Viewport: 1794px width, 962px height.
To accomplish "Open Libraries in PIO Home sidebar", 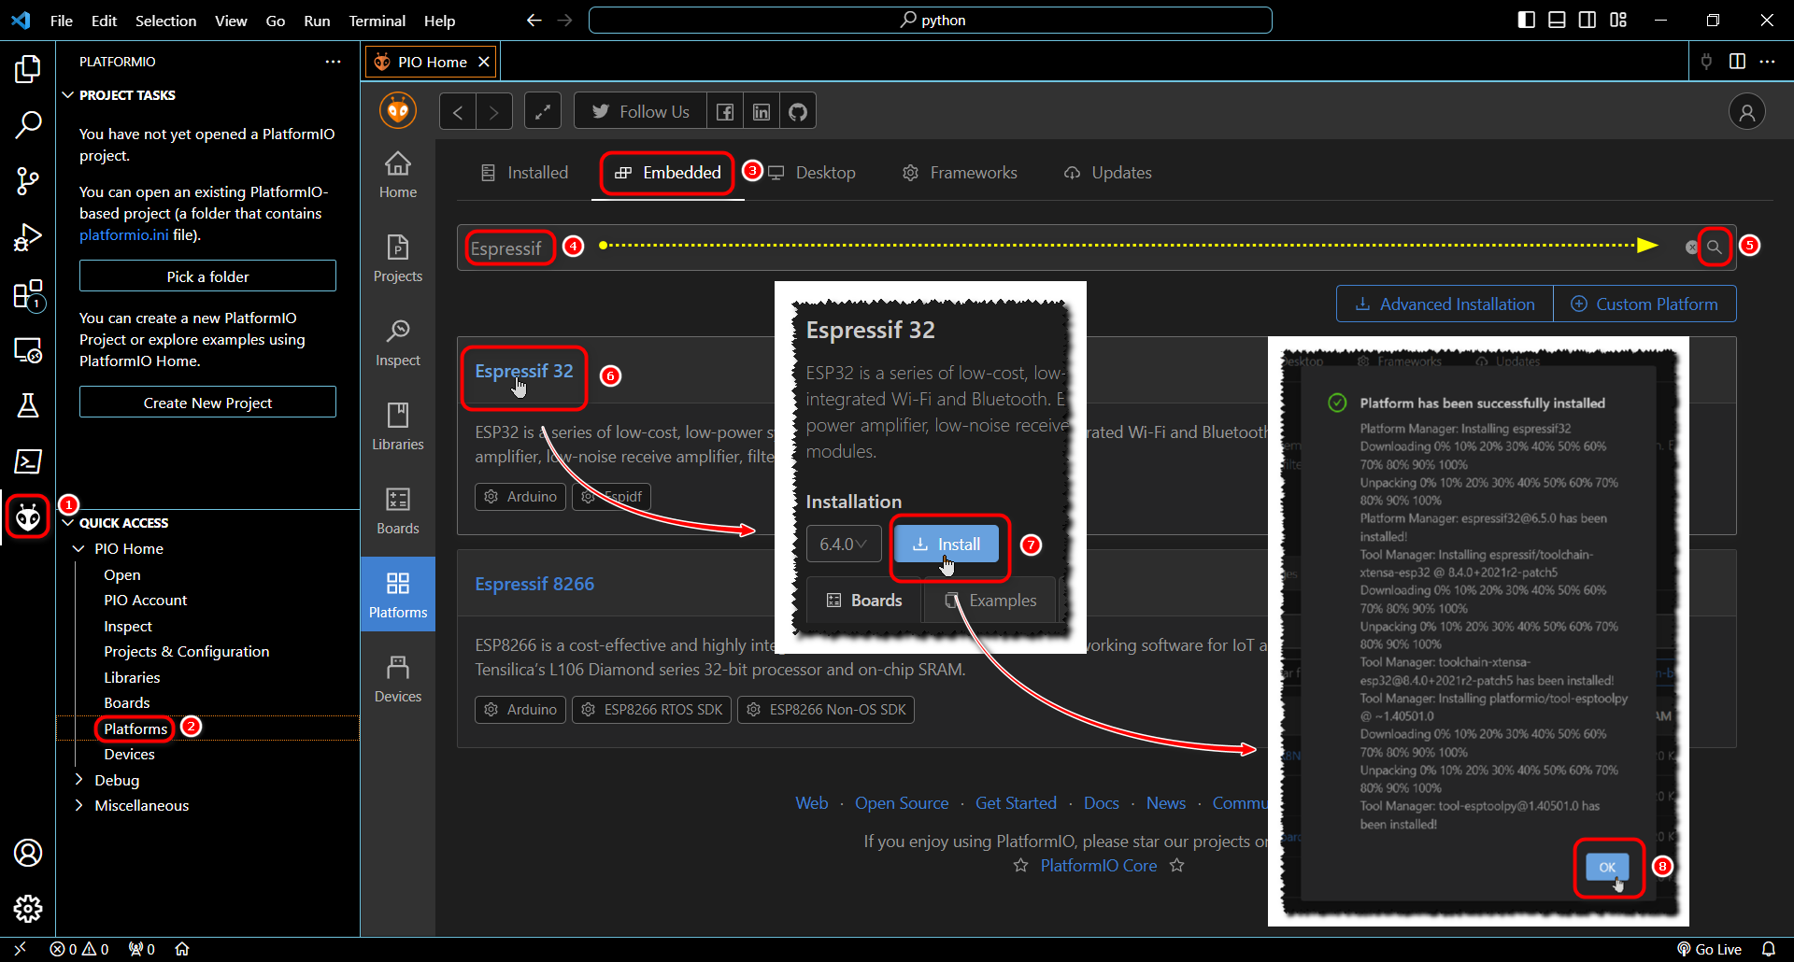I will pos(398,427).
